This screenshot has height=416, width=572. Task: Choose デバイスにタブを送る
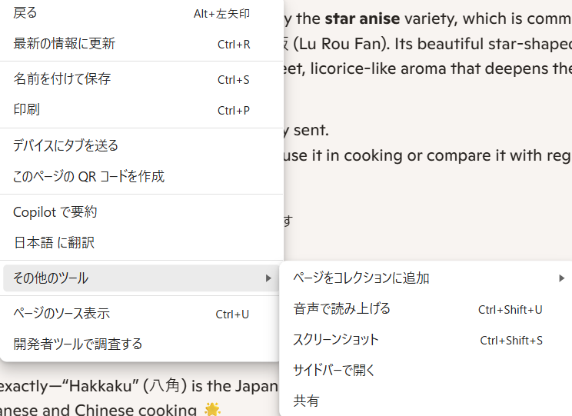[141, 145]
